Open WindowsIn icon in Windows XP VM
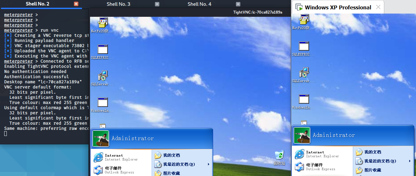Image resolution: width=416 pixels, height=176 pixels. tap(304, 102)
